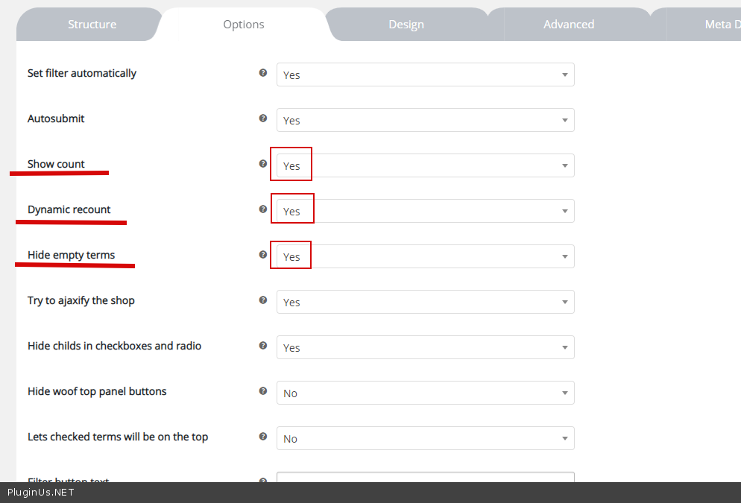Click the Show count help icon

(262, 164)
